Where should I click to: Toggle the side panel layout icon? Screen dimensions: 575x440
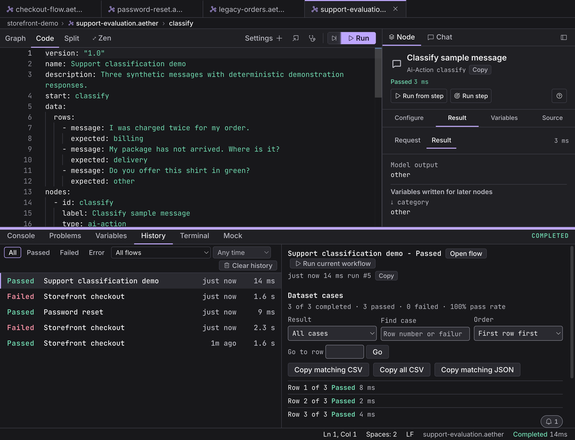coord(564,37)
